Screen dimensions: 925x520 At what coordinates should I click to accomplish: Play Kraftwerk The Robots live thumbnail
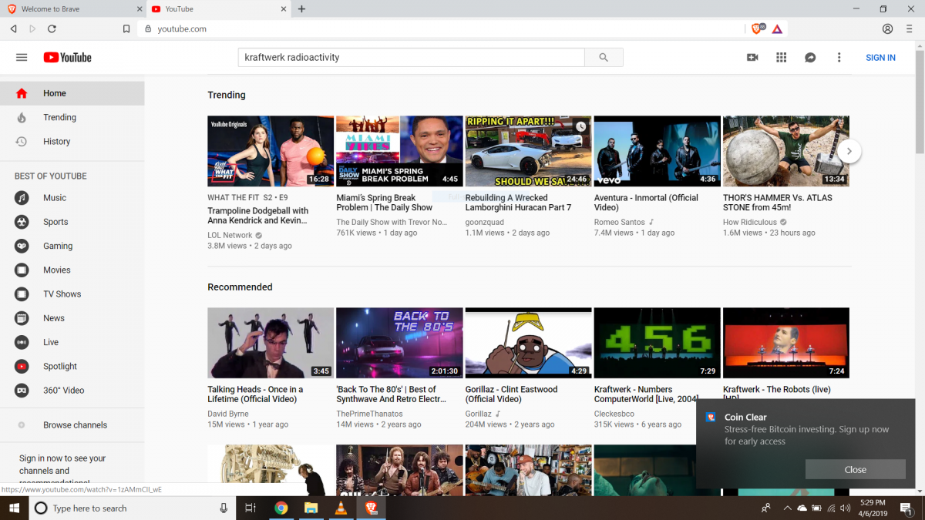[786, 343]
